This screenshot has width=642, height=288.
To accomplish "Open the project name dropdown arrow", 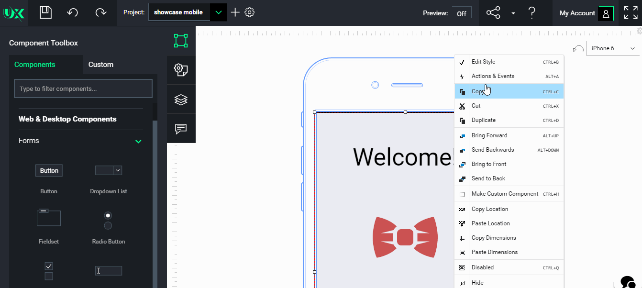I will click(219, 12).
